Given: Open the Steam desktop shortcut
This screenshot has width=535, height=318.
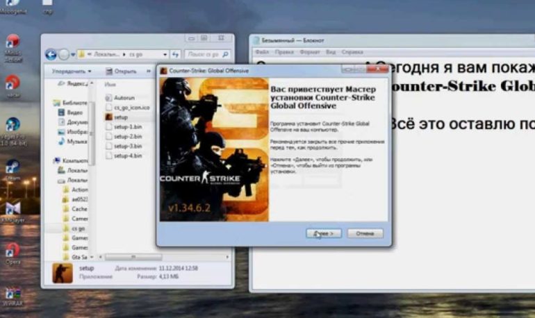Looking at the screenshot, I should click(13, 170).
